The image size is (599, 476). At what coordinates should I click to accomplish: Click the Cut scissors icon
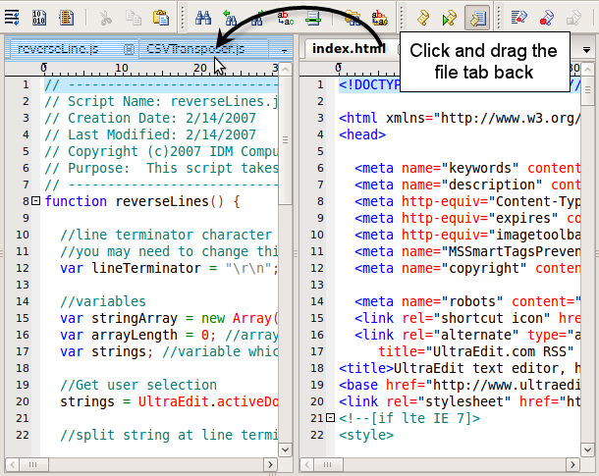pyautogui.click(x=105, y=18)
